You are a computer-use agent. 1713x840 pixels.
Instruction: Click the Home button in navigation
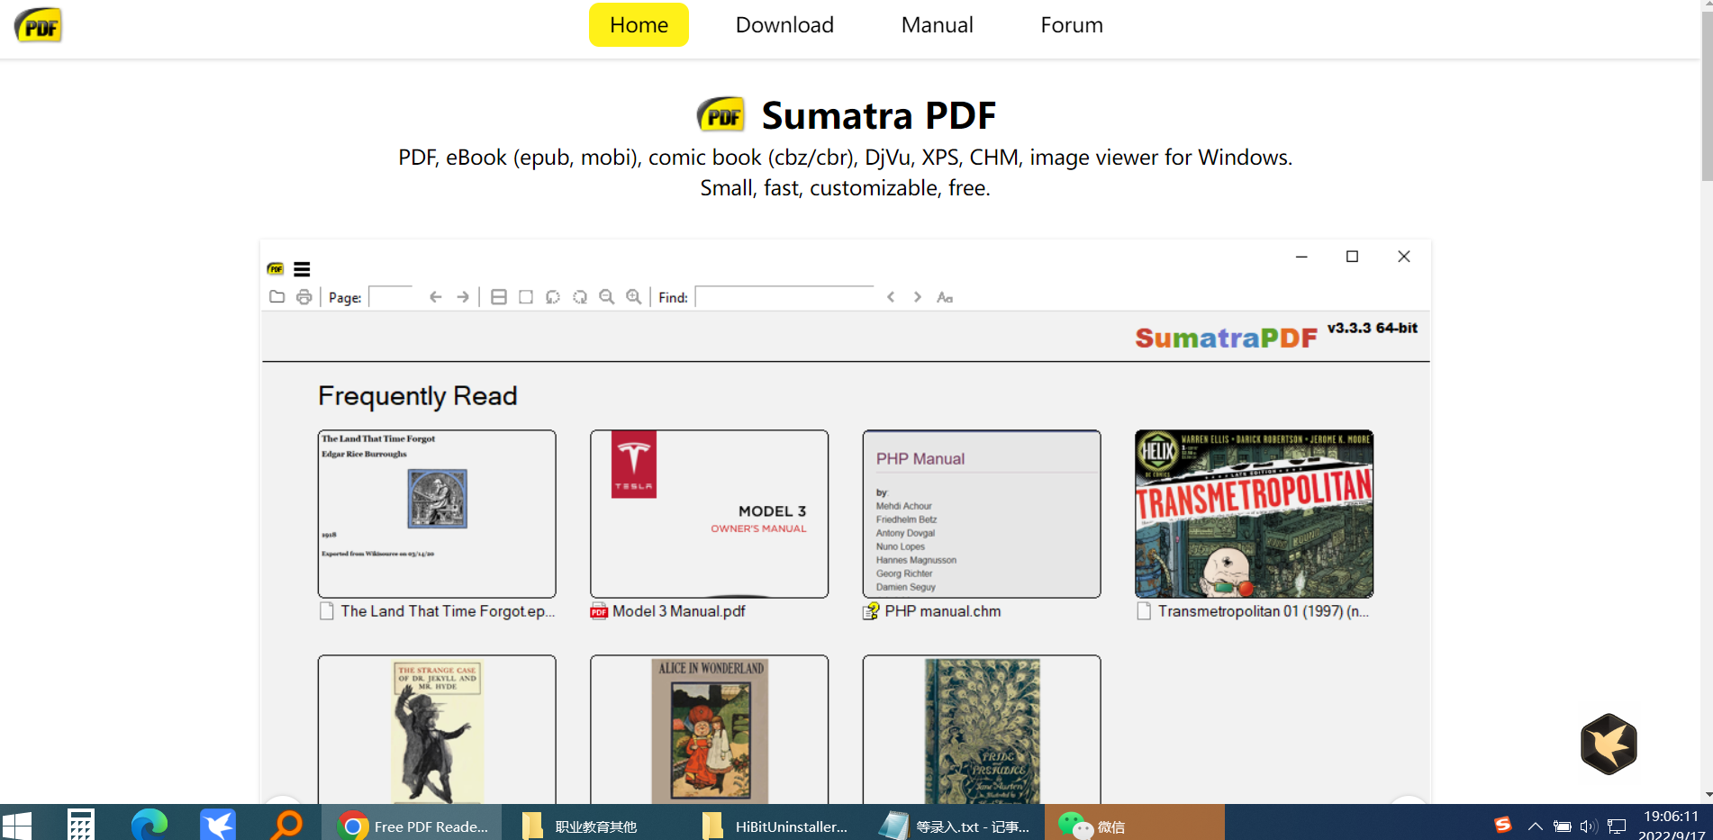coord(639,25)
